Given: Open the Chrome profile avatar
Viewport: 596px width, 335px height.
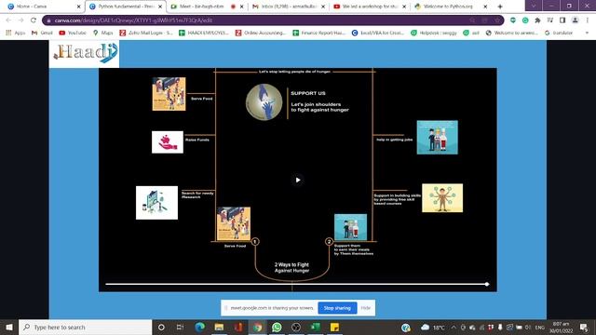Looking at the screenshot, I should (576, 20).
